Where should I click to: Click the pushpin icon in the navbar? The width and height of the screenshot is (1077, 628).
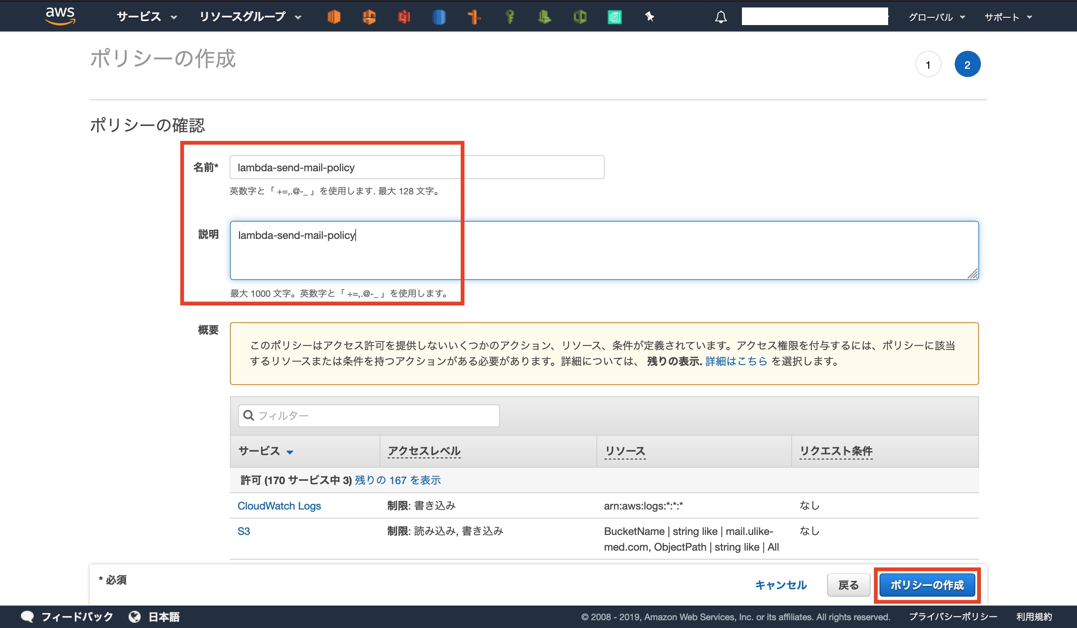tap(650, 17)
